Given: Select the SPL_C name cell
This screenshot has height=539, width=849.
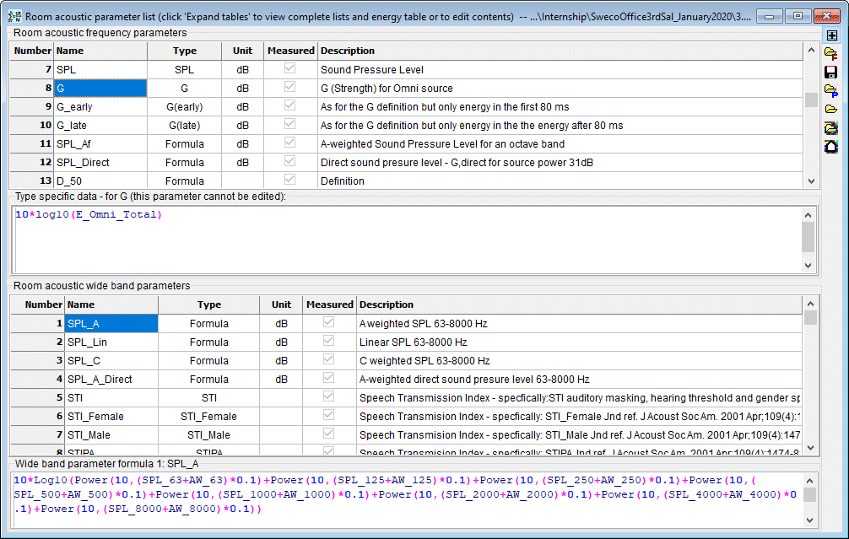Looking at the screenshot, I should [x=111, y=361].
